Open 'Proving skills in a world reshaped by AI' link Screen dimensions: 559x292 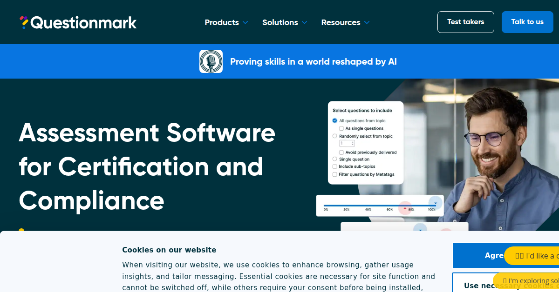click(x=313, y=61)
